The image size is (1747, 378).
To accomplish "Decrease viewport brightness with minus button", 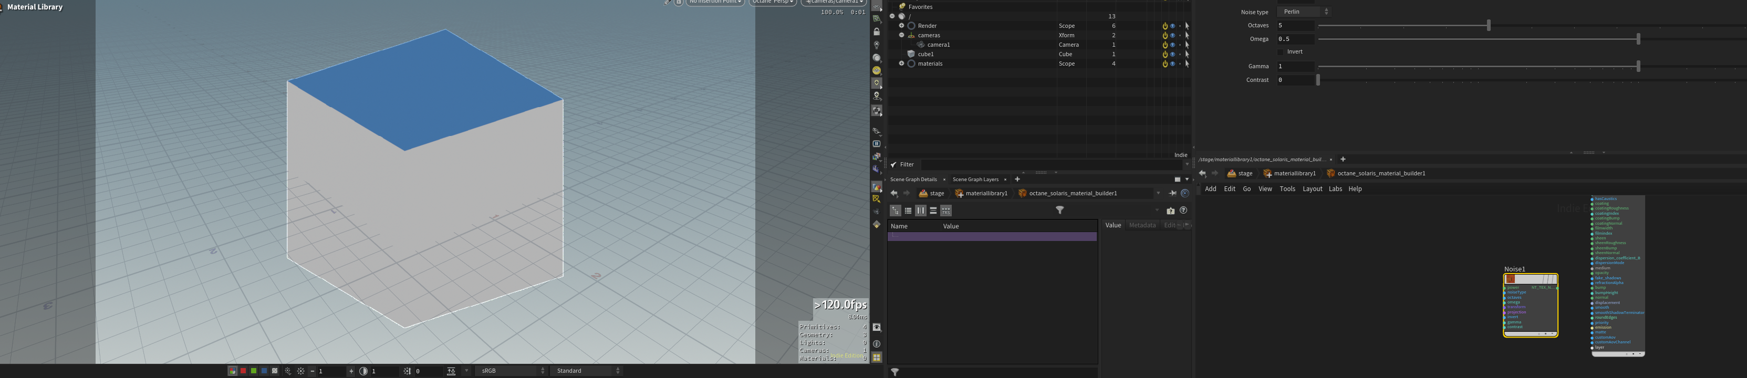I will point(312,371).
